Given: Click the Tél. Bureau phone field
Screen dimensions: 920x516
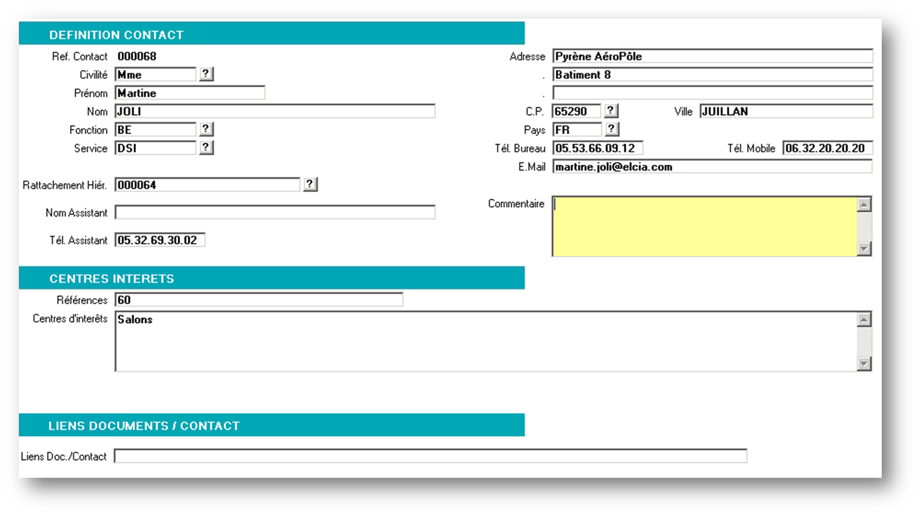Looking at the screenshot, I should point(597,148).
